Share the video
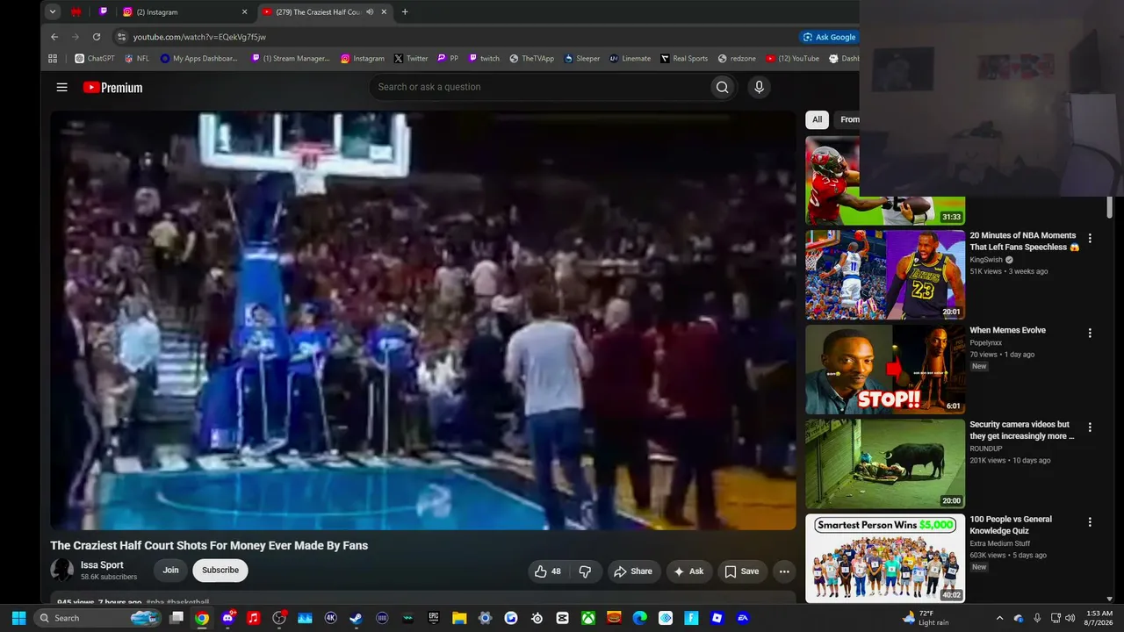 tap(633, 571)
